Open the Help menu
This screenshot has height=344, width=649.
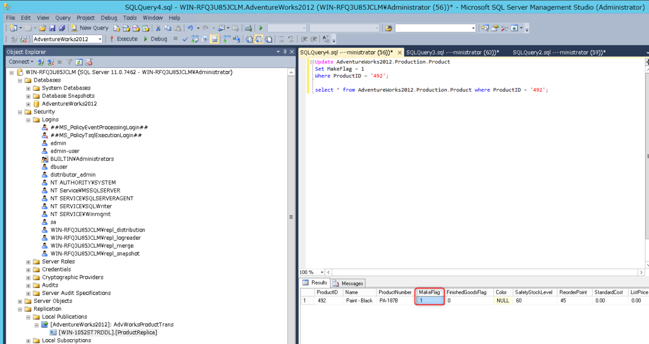tap(174, 18)
